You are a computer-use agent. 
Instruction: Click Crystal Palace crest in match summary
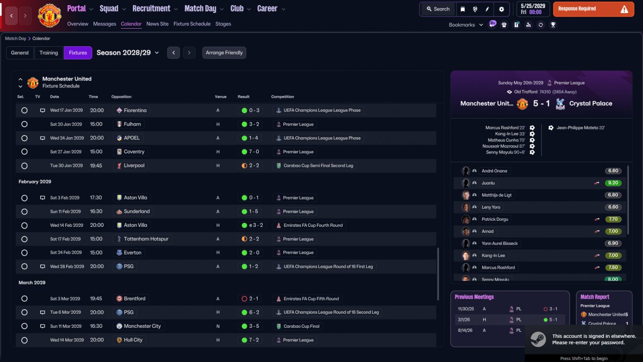pyautogui.click(x=560, y=104)
